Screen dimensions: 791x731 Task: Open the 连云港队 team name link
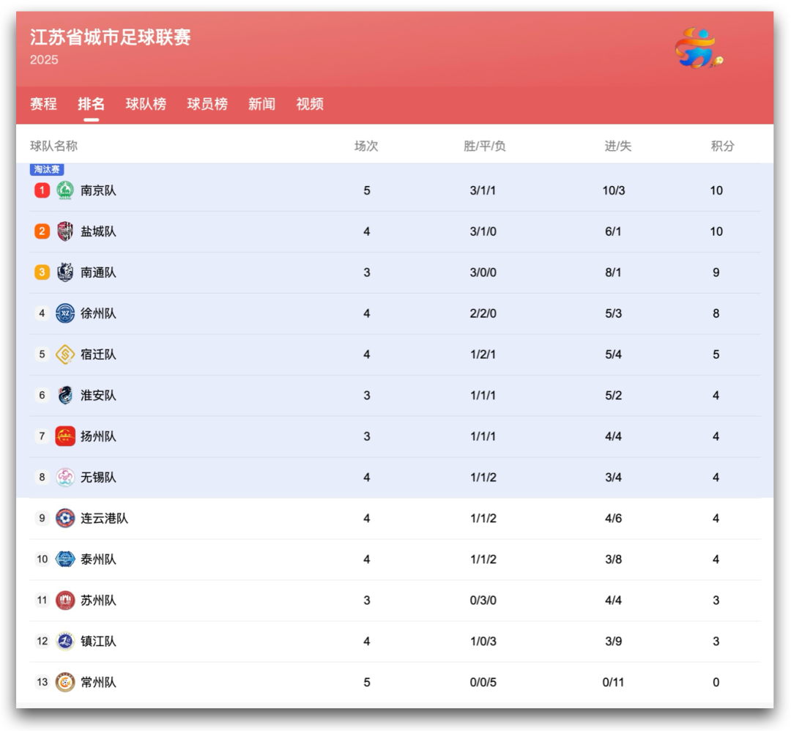point(105,518)
